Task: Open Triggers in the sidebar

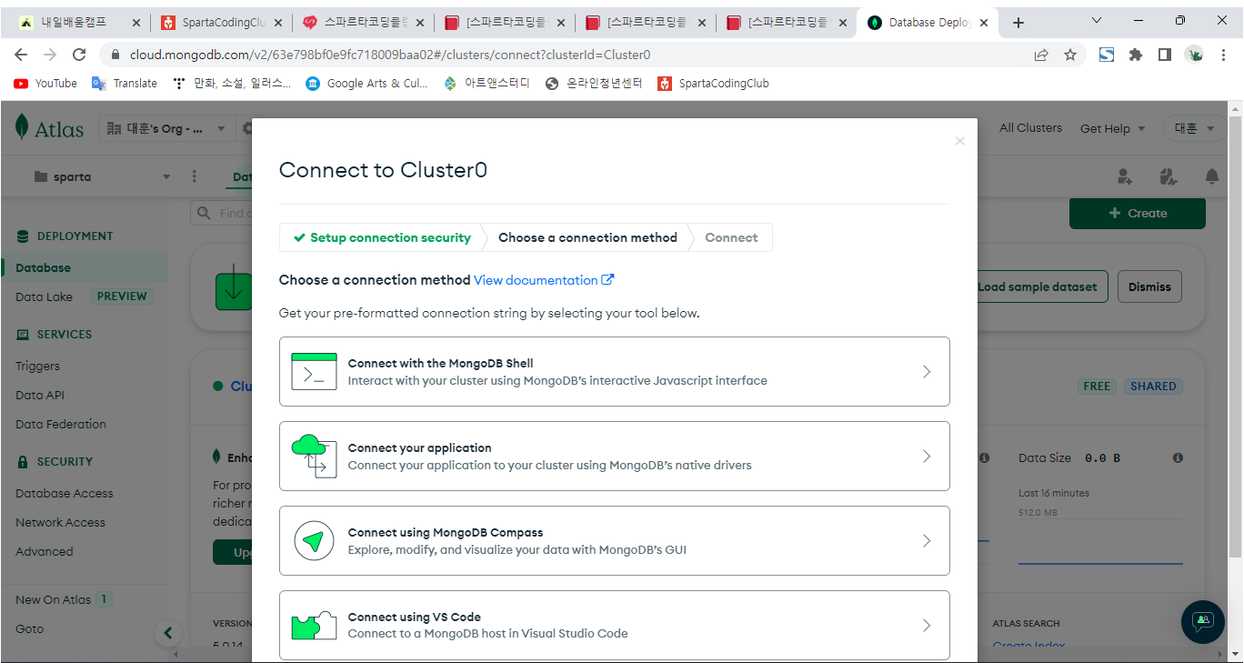Action: tap(37, 366)
